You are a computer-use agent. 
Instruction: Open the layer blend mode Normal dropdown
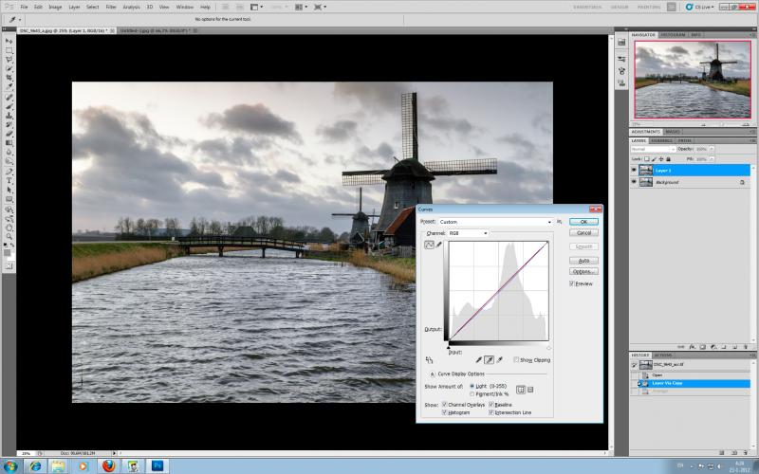(x=653, y=149)
